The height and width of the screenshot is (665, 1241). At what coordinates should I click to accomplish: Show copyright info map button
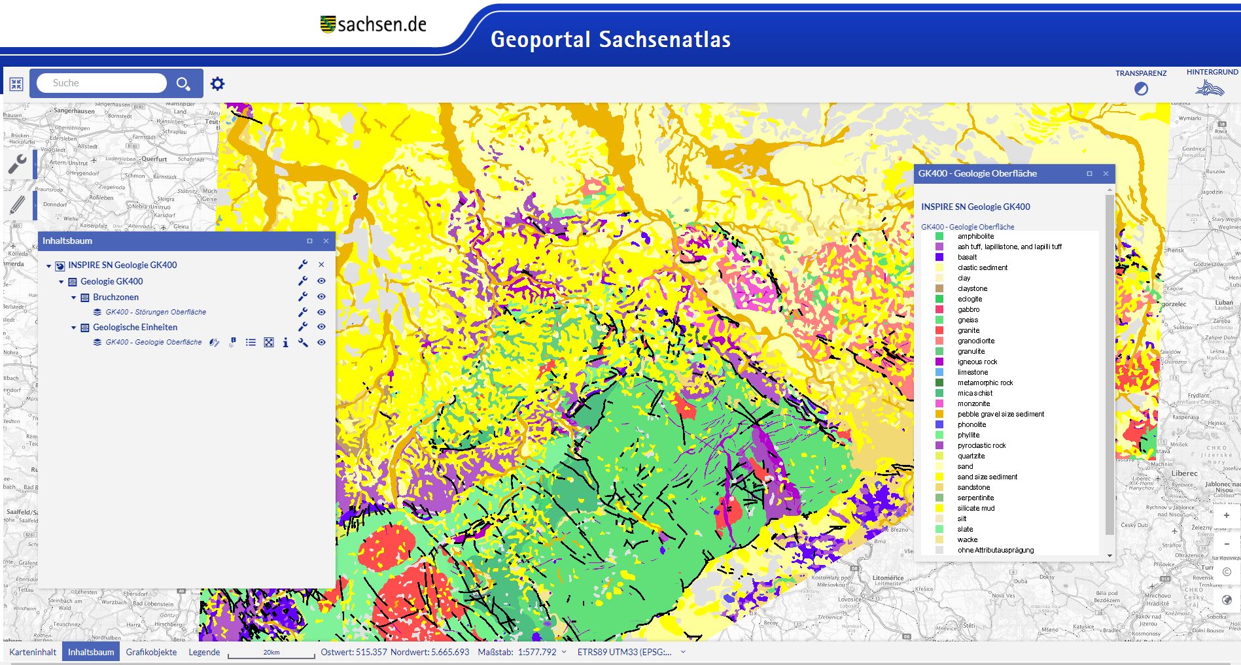point(1227,572)
